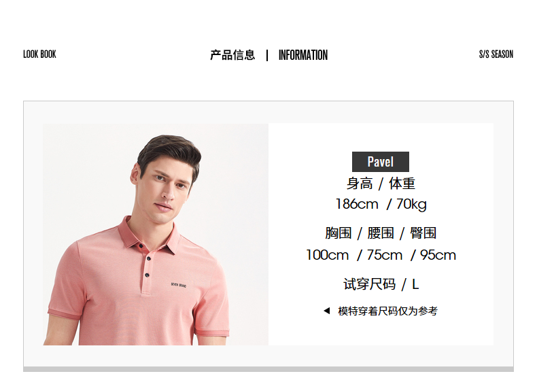The height and width of the screenshot is (376, 537).
Task: Click the Pavel name badge
Action: (381, 162)
